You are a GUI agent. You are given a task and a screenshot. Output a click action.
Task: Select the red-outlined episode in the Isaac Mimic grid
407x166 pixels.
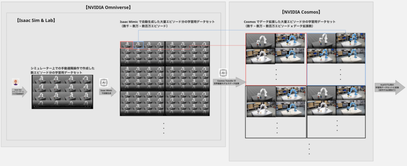(127, 45)
